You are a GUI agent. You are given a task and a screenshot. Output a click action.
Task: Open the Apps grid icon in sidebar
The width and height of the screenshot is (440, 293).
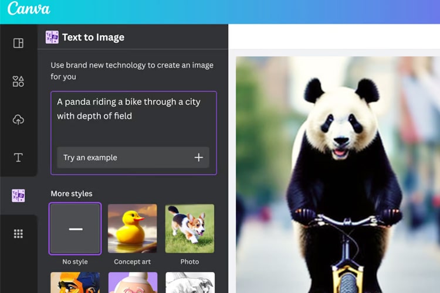(x=18, y=234)
